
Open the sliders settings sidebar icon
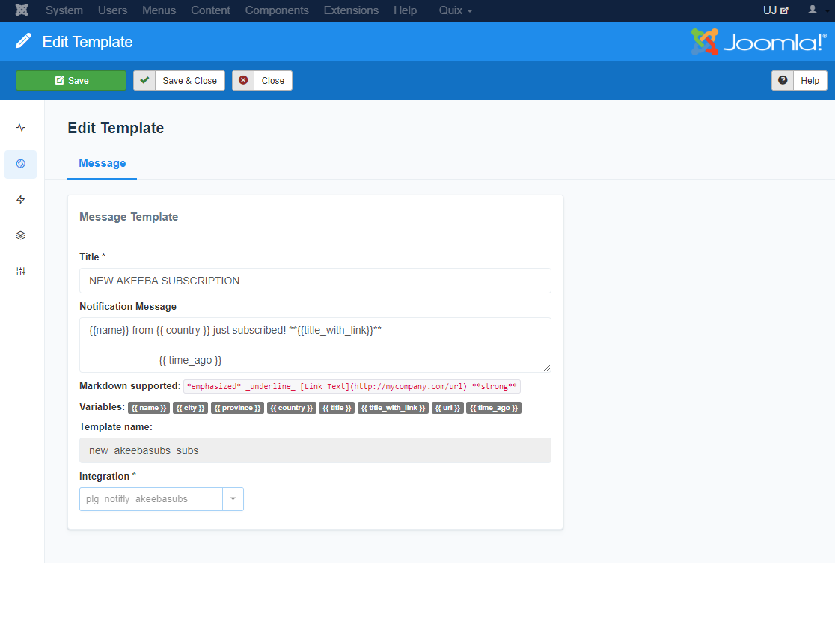click(21, 272)
